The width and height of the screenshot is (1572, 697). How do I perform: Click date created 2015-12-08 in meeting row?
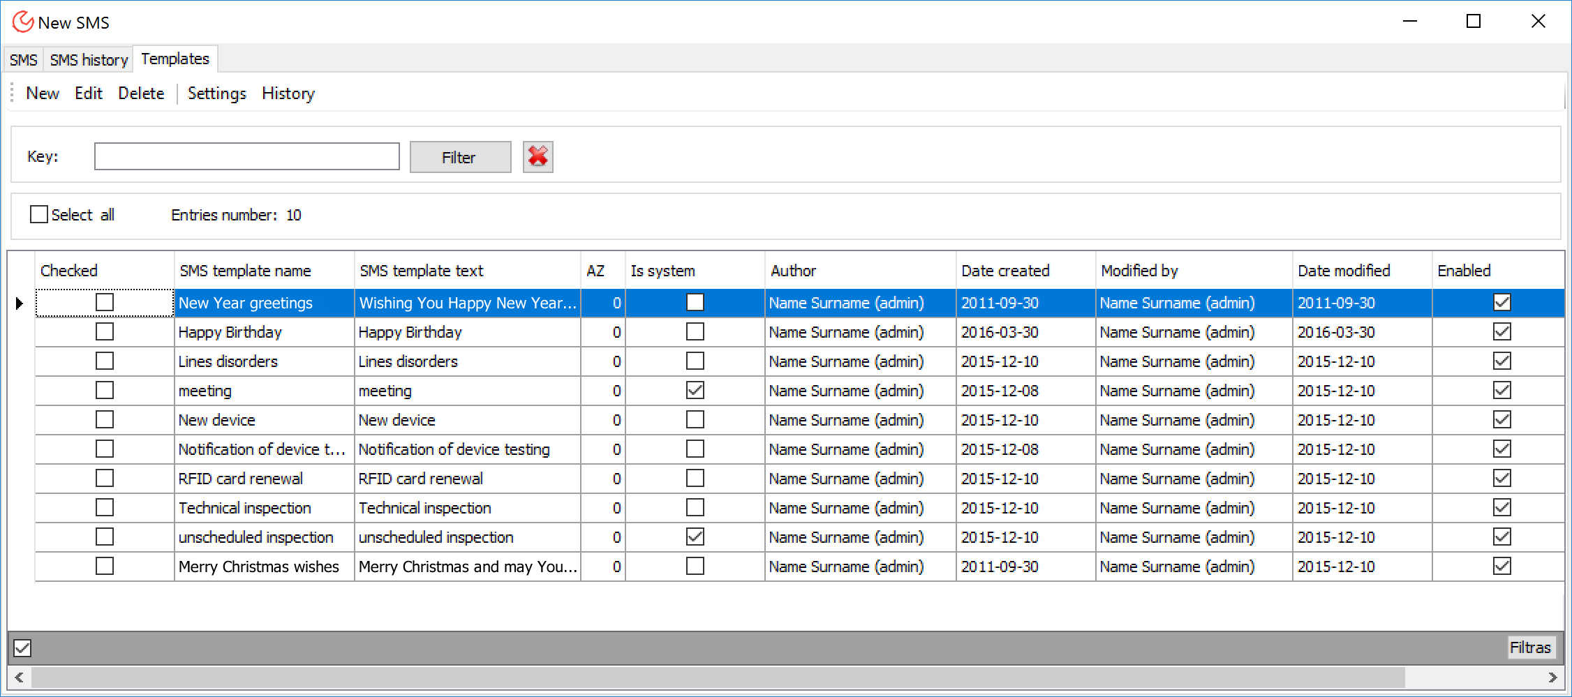tap(1026, 391)
